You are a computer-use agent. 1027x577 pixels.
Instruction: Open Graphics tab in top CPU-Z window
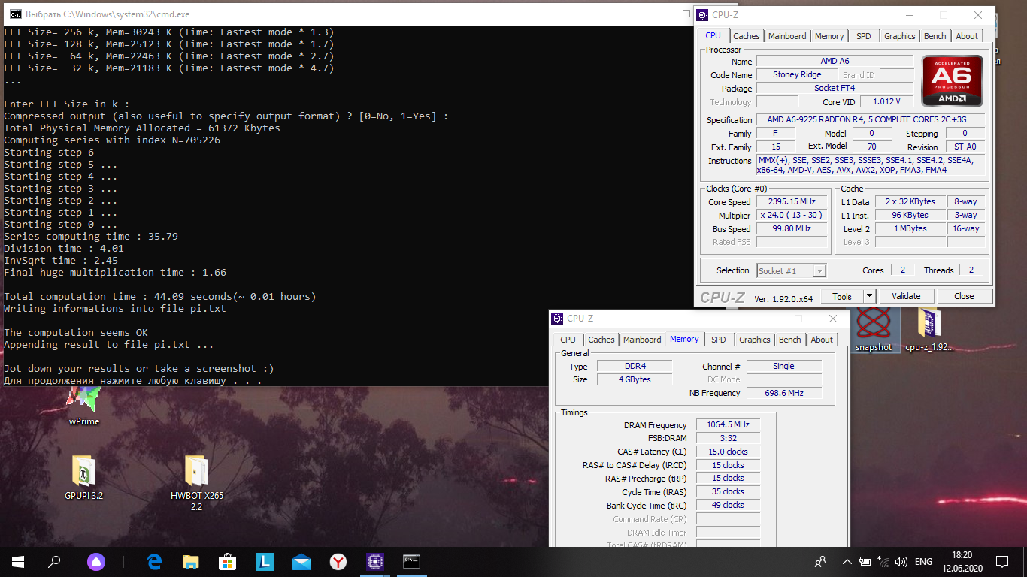899,36
